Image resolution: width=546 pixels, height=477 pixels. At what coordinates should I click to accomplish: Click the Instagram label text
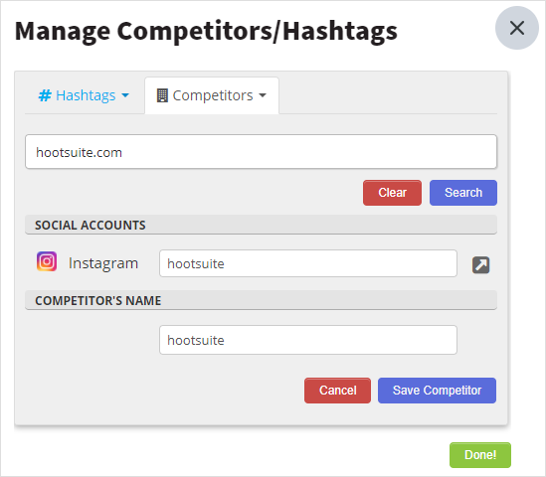(x=103, y=263)
